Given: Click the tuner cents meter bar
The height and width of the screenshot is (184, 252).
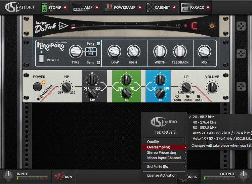Looking at the screenshot, I should pyautogui.click(x=126, y=26).
